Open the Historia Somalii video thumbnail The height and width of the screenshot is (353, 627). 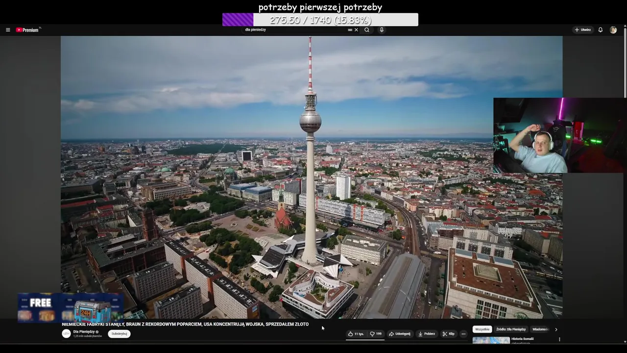click(x=491, y=340)
